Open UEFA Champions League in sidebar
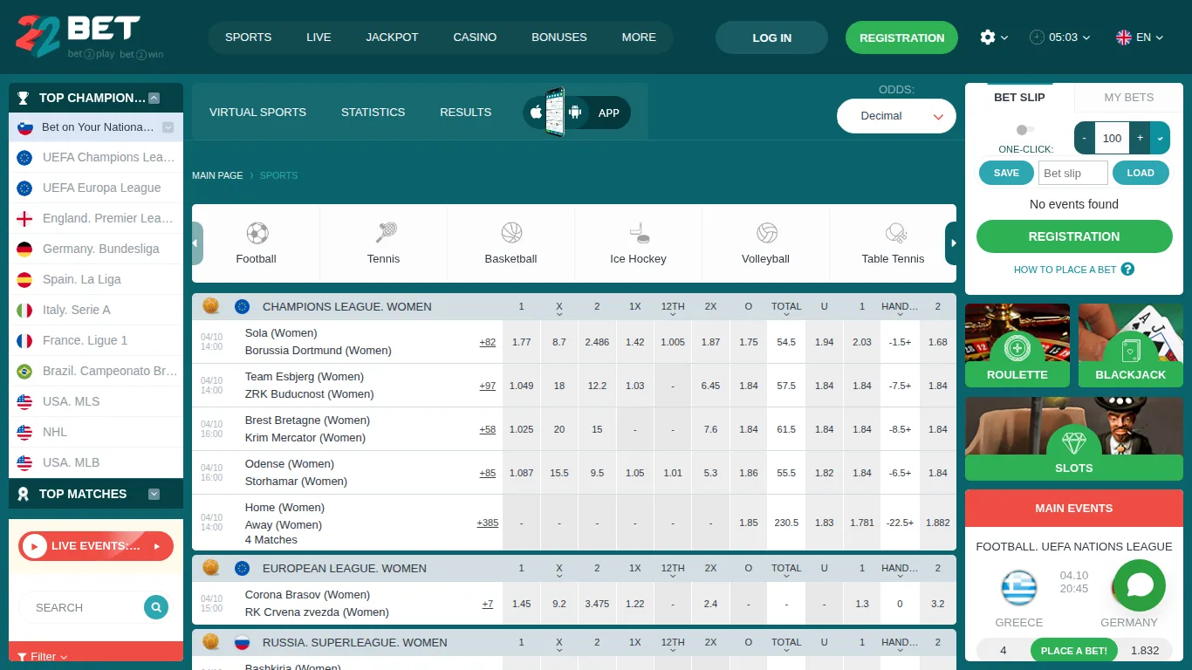 coord(96,157)
